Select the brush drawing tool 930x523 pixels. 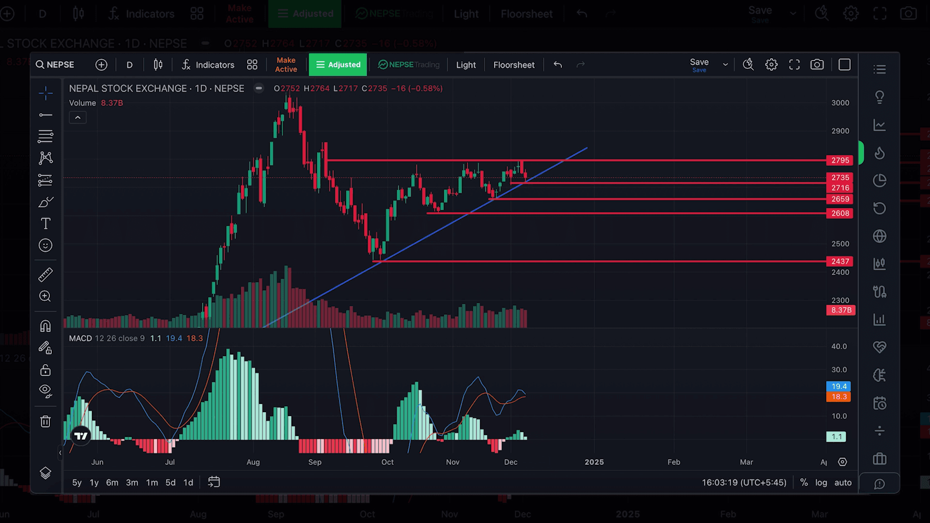pyautogui.click(x=46, y=202)
